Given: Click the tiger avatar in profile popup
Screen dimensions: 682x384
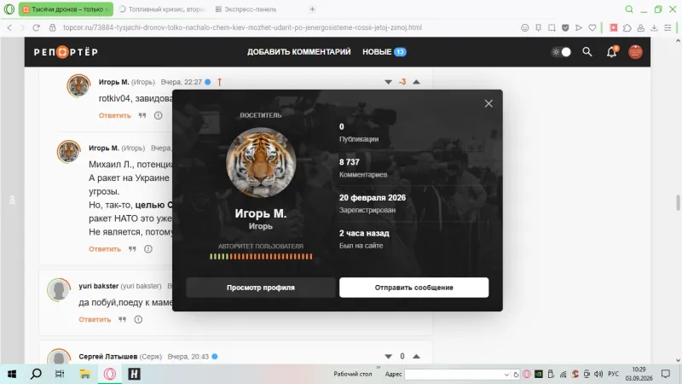Looking at the screenshot, I should [x=261, y=162].
